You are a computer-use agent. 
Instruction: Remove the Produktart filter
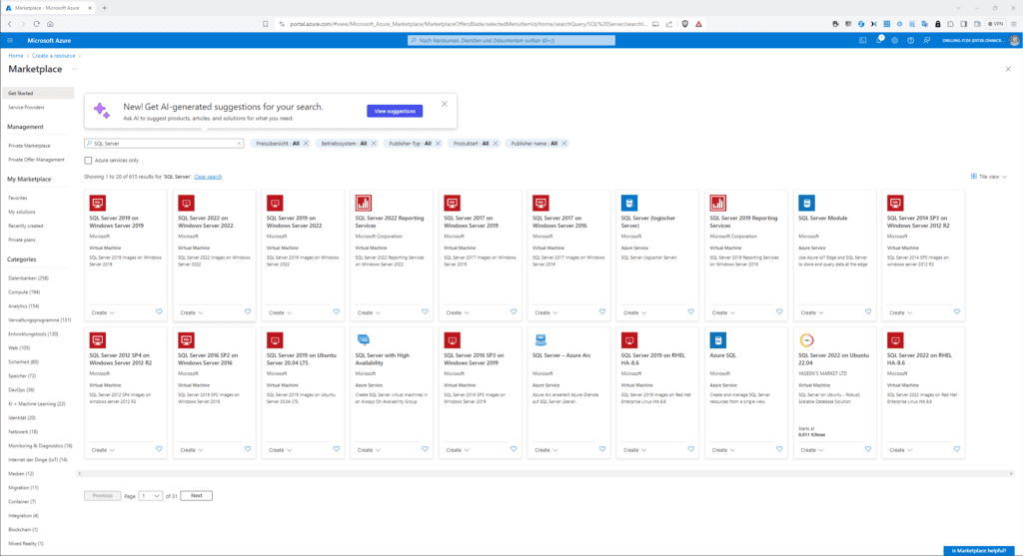coord(496,144)
